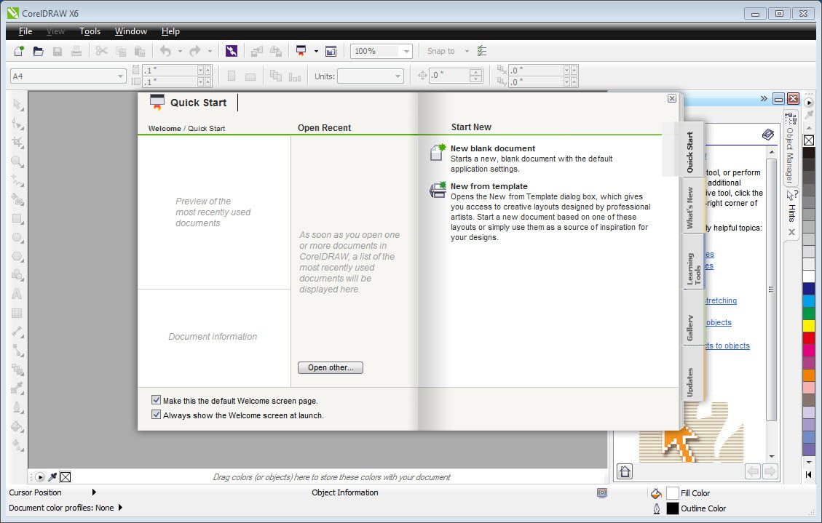Open the Object Manager docker tab
Image resolution: width=822 pixels, height=523 pixels.
[x=790, y=147]
